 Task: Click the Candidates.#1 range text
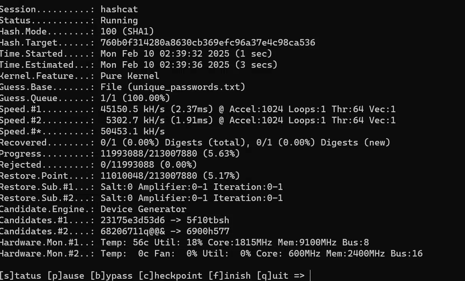[x=165, y=220]
